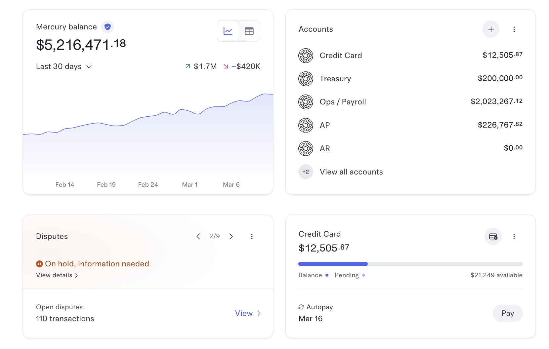Viewport: 549px width, 349px height.
Task: Click the Treasury account icon
Action: click(x=306, y=79)
